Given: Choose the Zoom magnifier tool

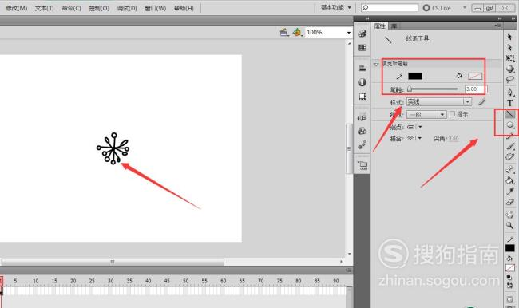Looking at the screenshot, I should pos(509,226).
